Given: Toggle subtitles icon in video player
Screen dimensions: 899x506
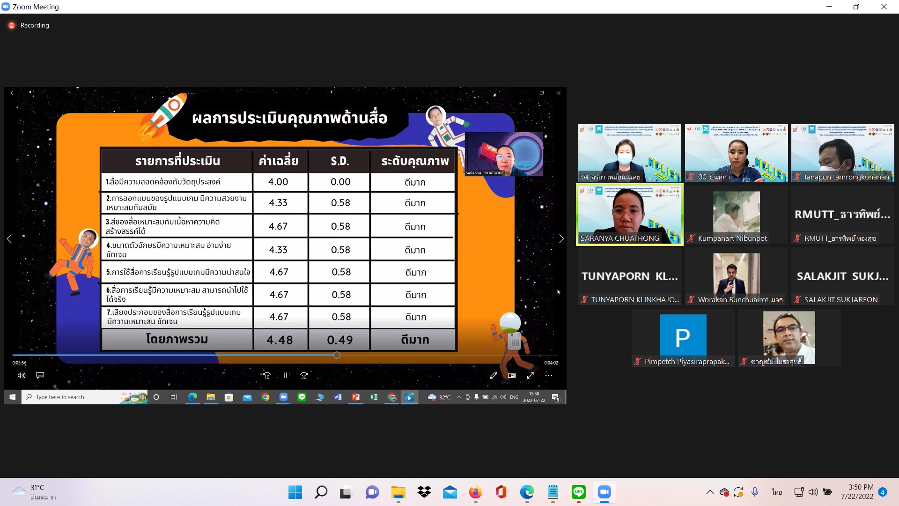Looking at the screenshot, I should pos(40,375).
